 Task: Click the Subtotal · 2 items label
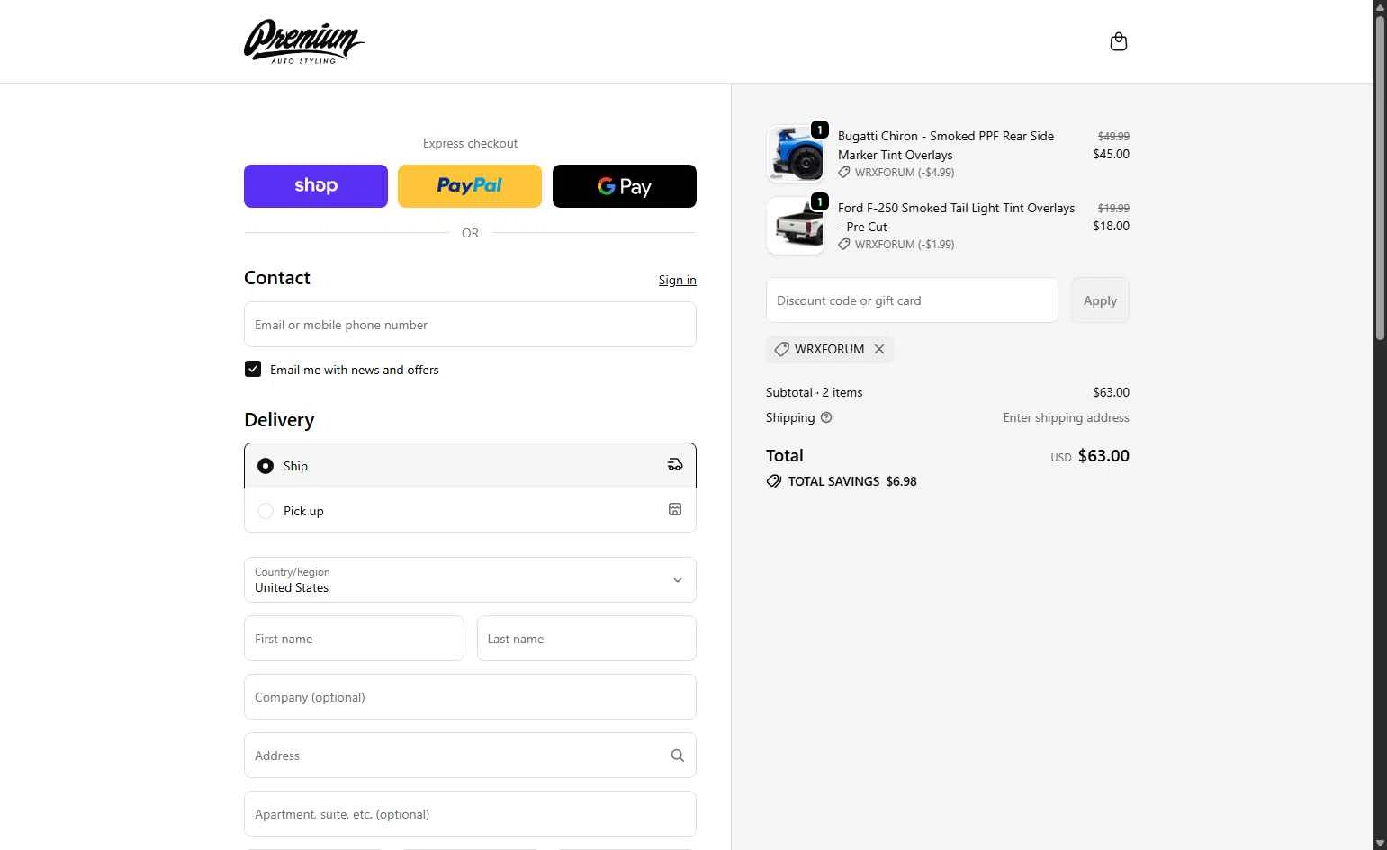815,392
